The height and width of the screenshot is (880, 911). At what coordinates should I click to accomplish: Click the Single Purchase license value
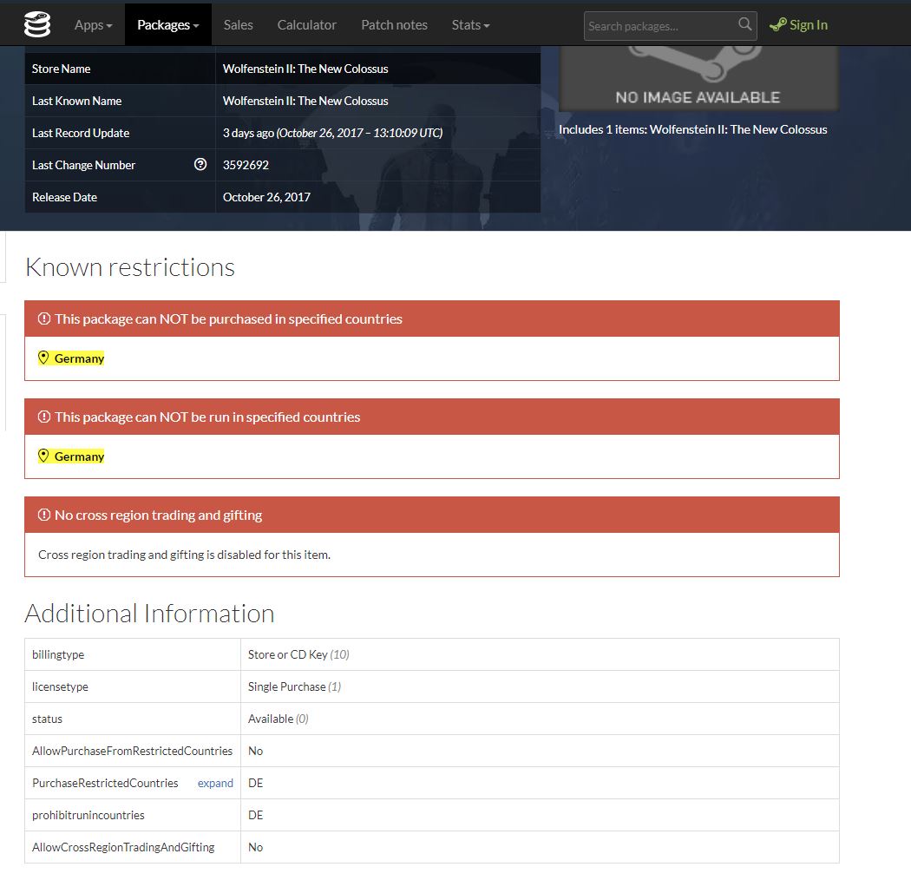[295, 686]
